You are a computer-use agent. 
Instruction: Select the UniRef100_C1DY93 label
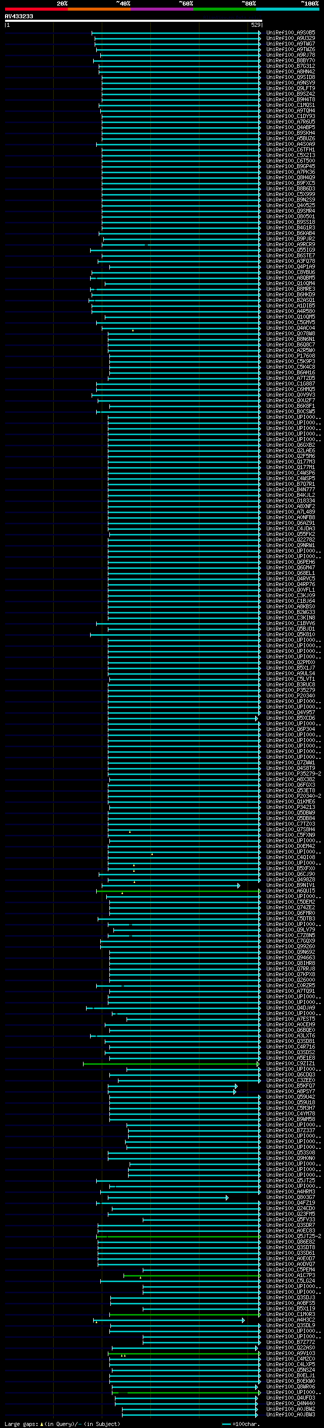click(290, 117)
